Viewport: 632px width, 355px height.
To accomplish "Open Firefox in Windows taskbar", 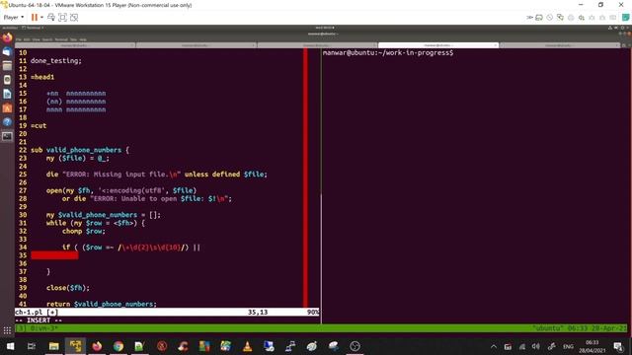I will click(x=97, y=346).
